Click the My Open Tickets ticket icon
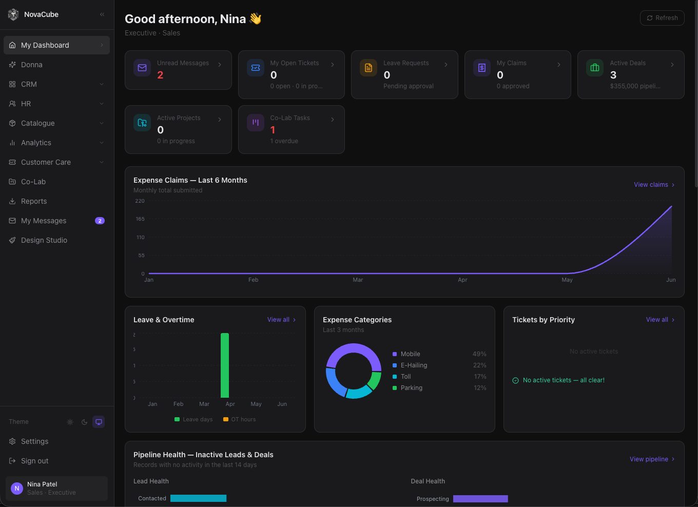The height and width of the screenshot is (507, 698). (256, 68)
